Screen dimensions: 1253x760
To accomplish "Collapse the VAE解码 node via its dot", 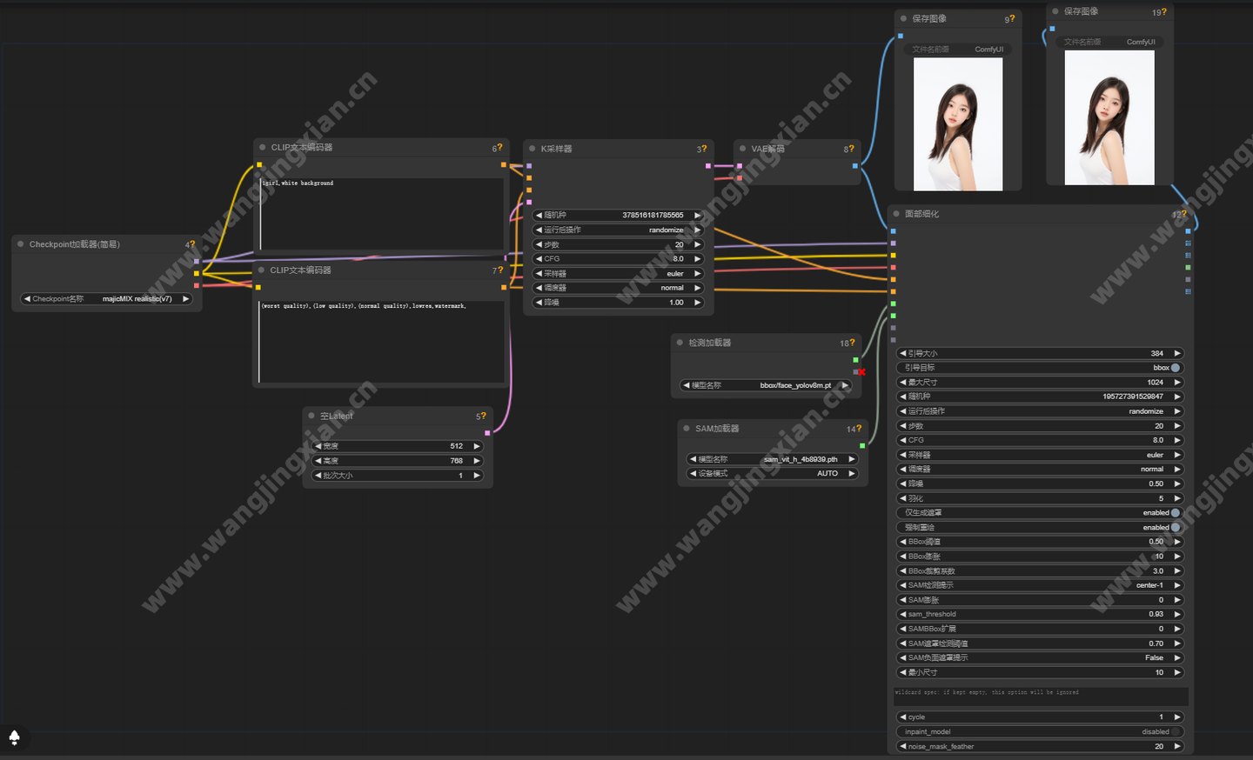I will tap(742, 149).
